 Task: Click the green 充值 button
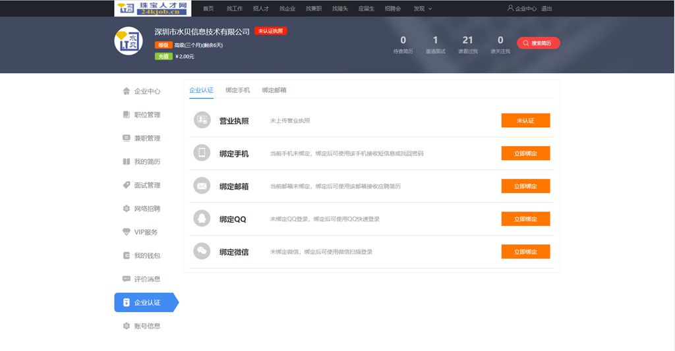163,57
